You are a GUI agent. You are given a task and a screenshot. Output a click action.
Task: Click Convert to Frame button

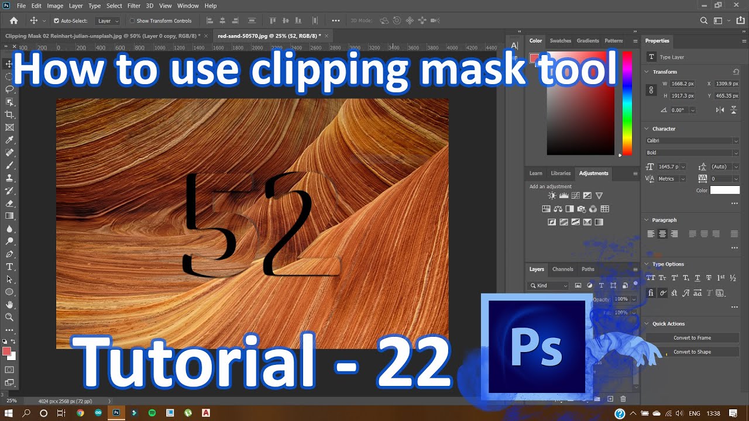[x=692, y=338]
